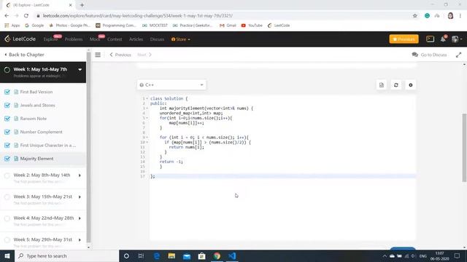This screenshot has height=262, width=467.
Task: Open the editor note/document icon
Action: (382, 85)
